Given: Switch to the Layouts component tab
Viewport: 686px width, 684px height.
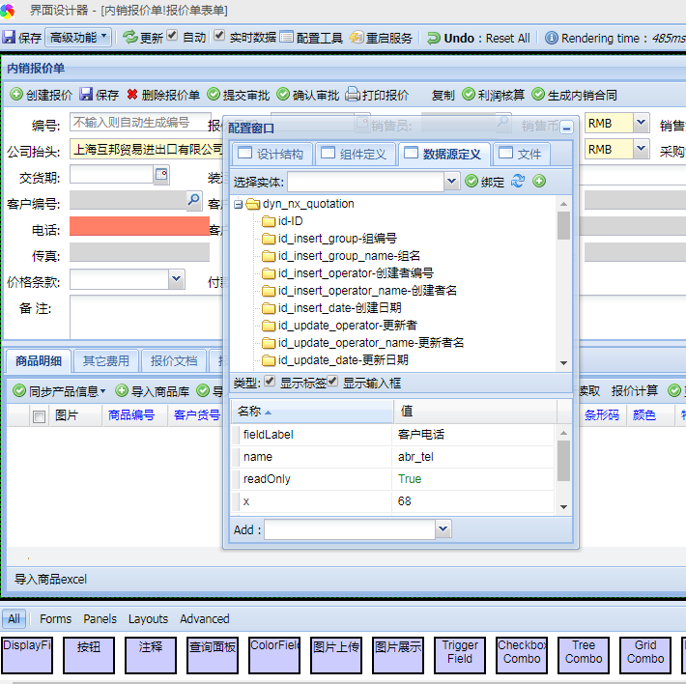Looking at the screenshot, I should [x=148, y=619].
